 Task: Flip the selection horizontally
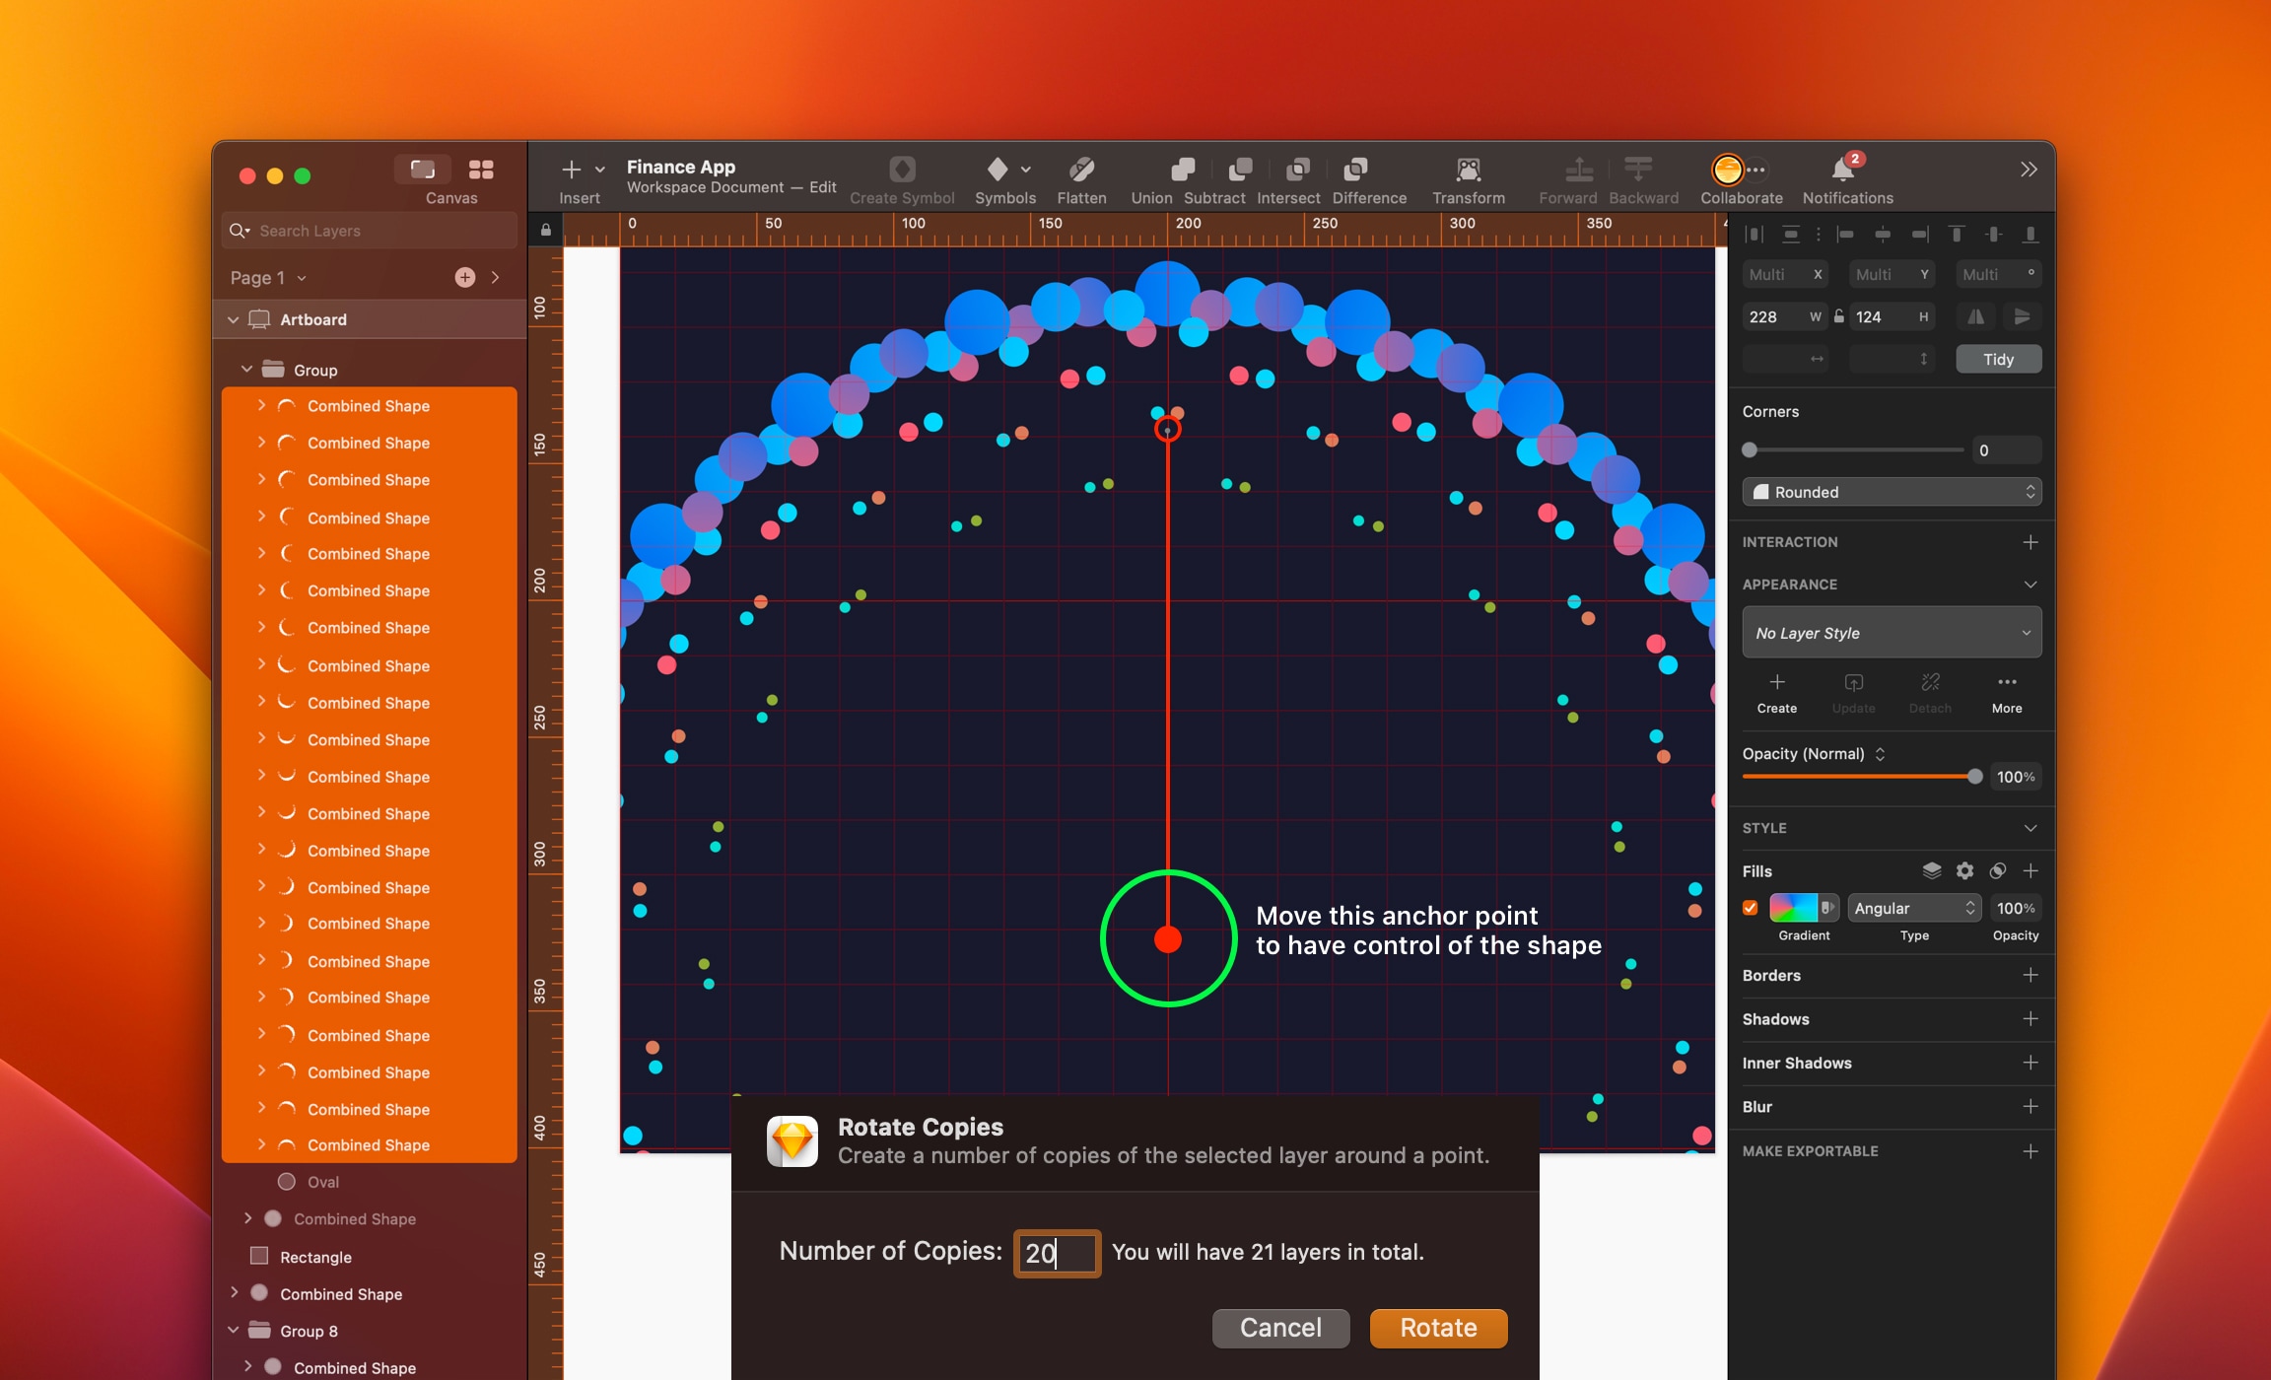click(x=1975, y=316)
